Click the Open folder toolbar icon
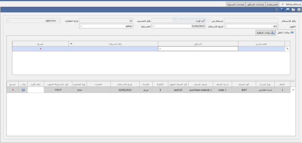Viewport: 302px width, 143px height. (293, 10)
